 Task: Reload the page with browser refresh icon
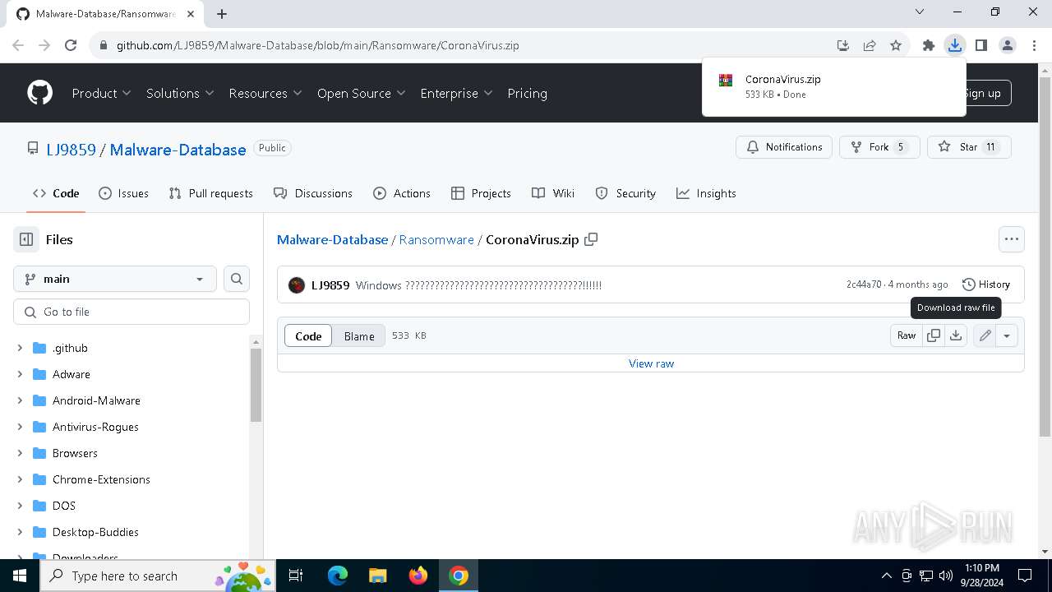coord(71,45)
